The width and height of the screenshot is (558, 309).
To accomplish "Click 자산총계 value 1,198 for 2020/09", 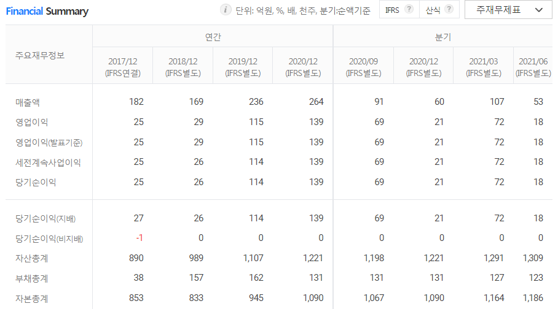I will tap(374, 258).
